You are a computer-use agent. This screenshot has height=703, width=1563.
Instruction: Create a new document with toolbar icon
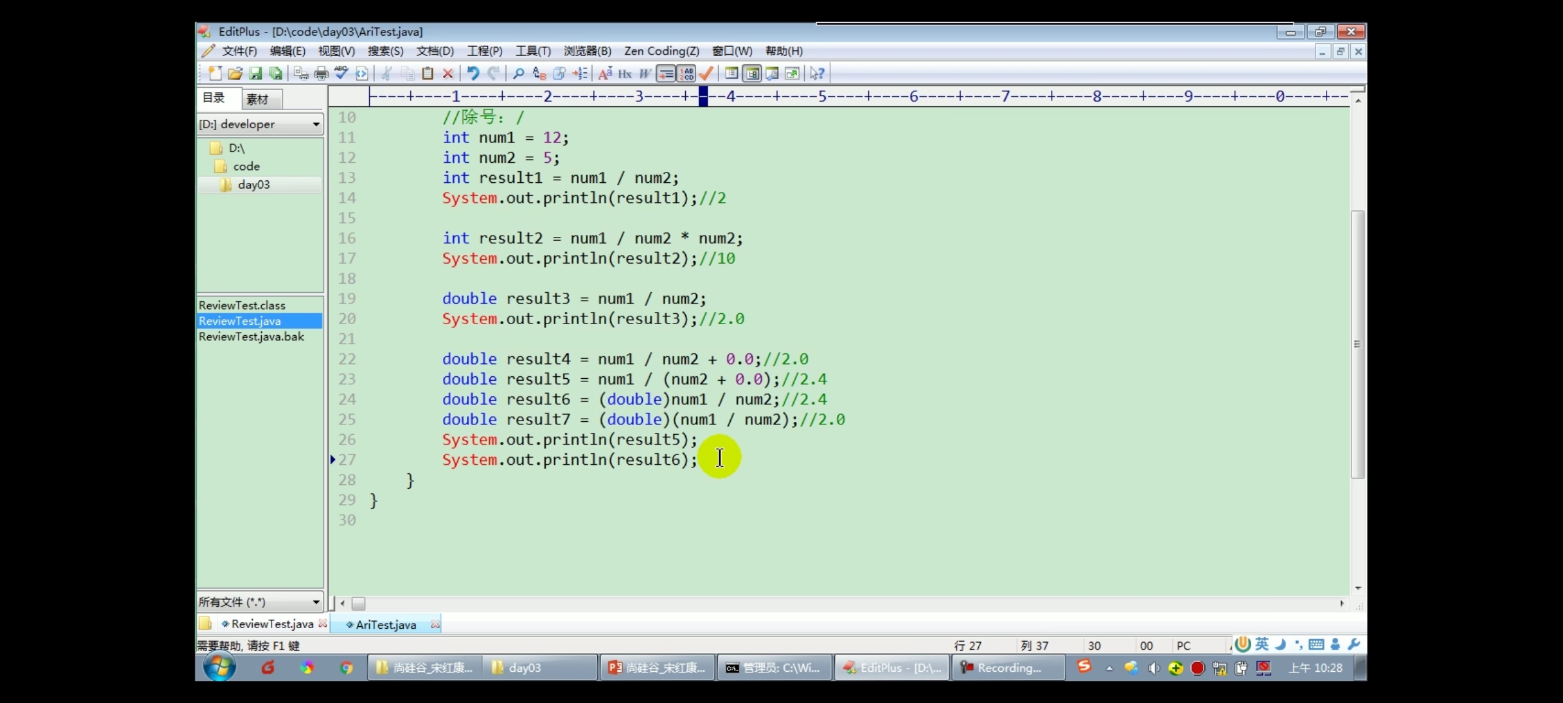click(215, 74)
